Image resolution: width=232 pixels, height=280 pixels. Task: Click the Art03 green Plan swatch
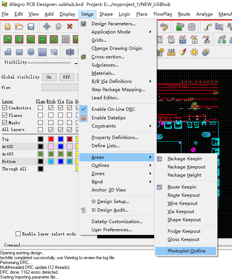pos(41,154)
